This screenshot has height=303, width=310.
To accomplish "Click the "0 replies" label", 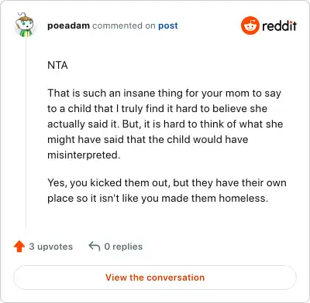I will coord(123,247).
